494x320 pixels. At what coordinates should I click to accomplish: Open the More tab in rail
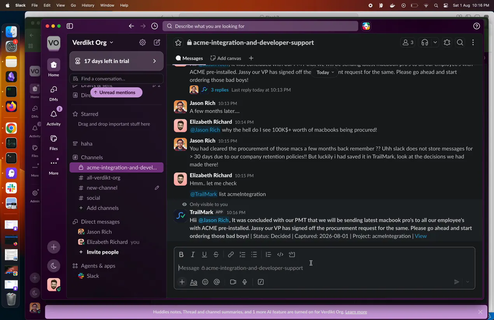point(54,167)
